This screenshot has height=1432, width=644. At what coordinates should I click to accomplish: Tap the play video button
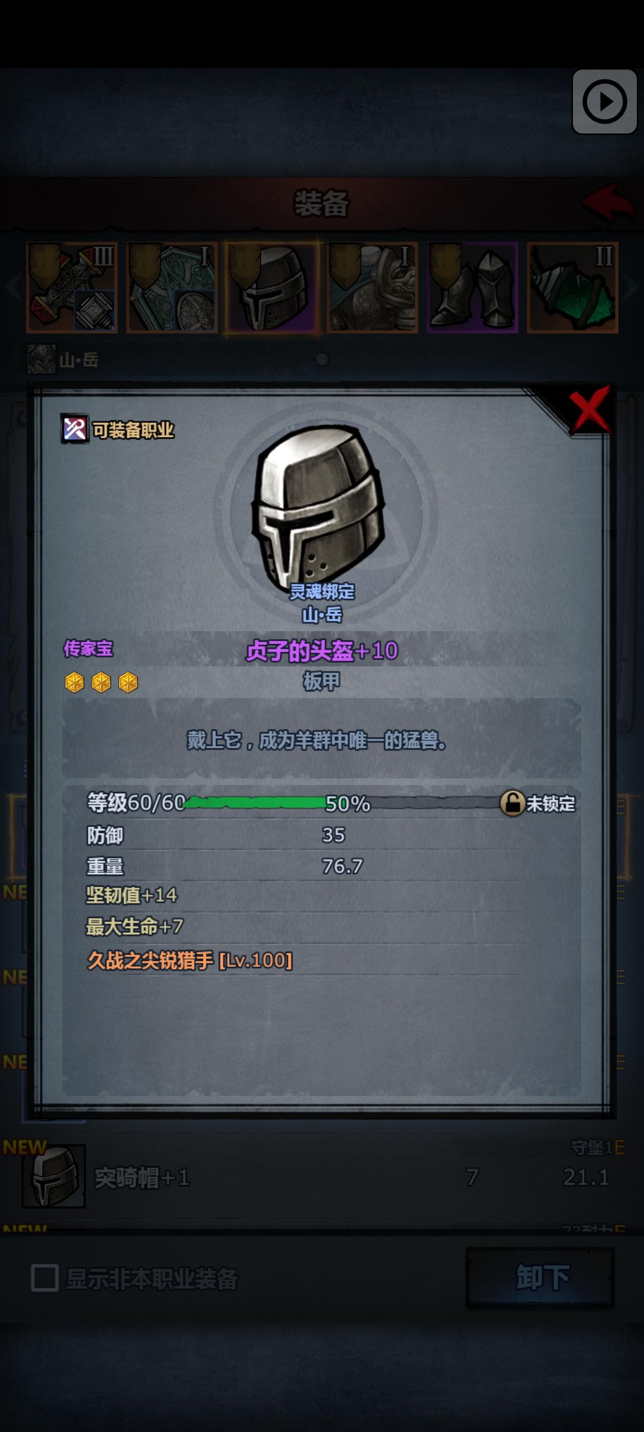604,102
